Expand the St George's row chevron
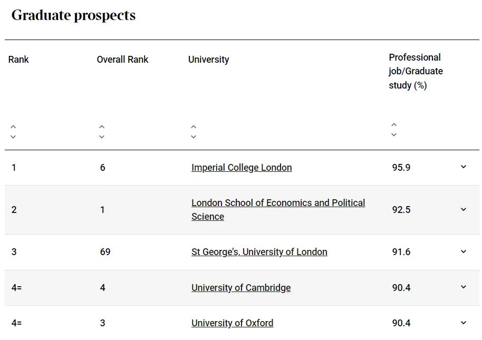482x340 pixels. click(464, 251)
